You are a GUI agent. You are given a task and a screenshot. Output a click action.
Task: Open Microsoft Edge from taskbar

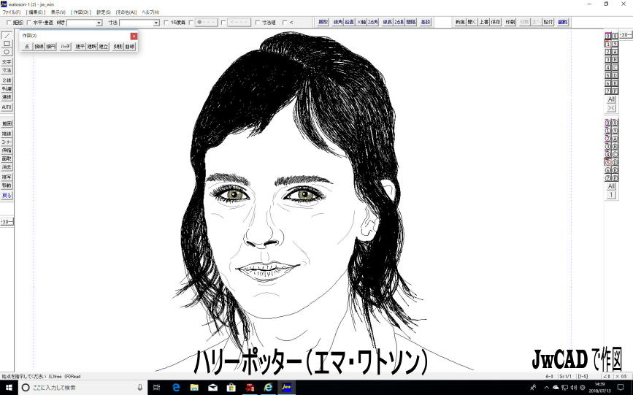click(176, 388)
